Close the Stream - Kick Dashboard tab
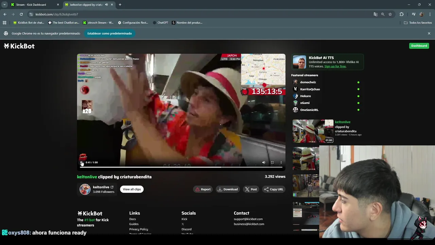This screenshot has height=245, width=435. pyautogui.click(x=58, y=5)
